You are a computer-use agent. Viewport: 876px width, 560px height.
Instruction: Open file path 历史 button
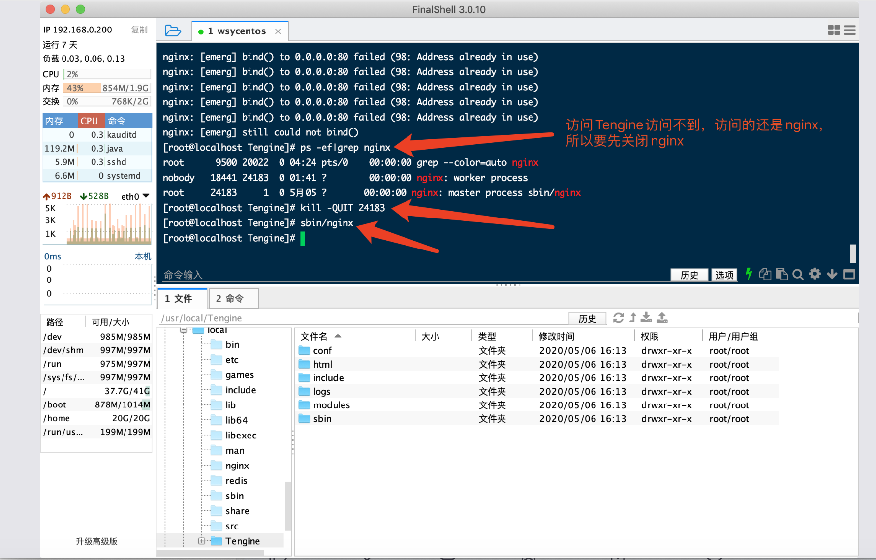[587, 318]
